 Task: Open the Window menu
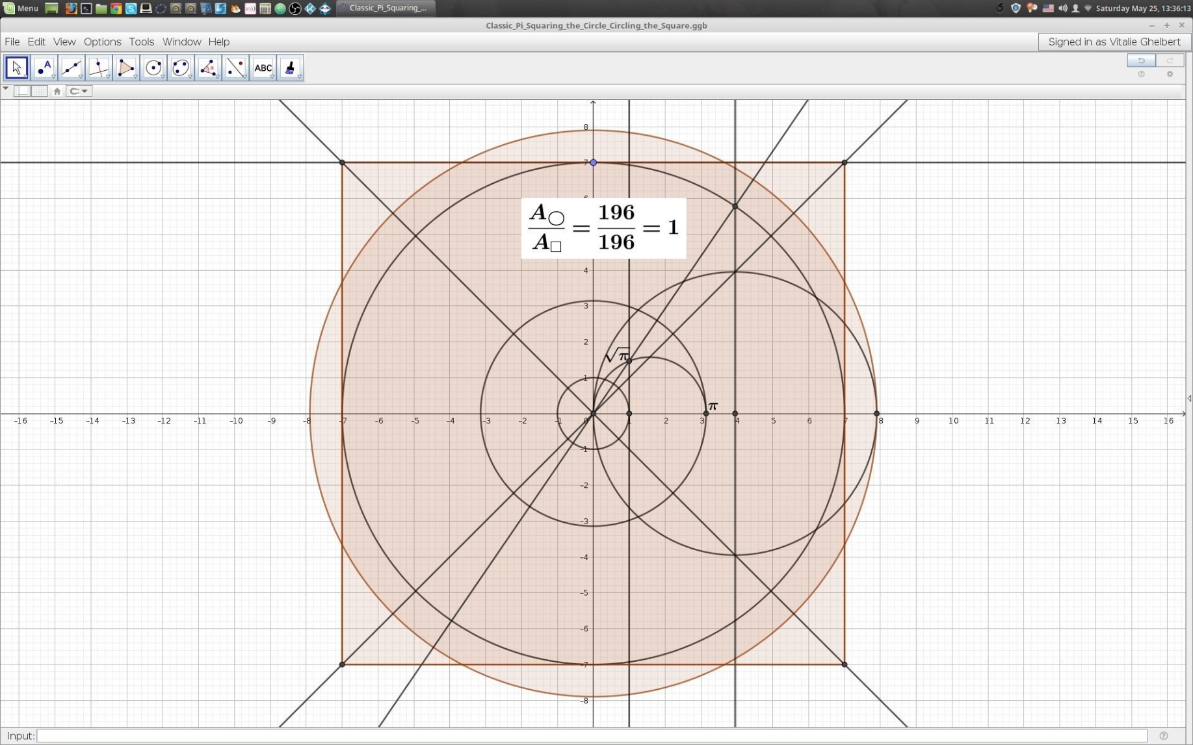click(181, 42)
